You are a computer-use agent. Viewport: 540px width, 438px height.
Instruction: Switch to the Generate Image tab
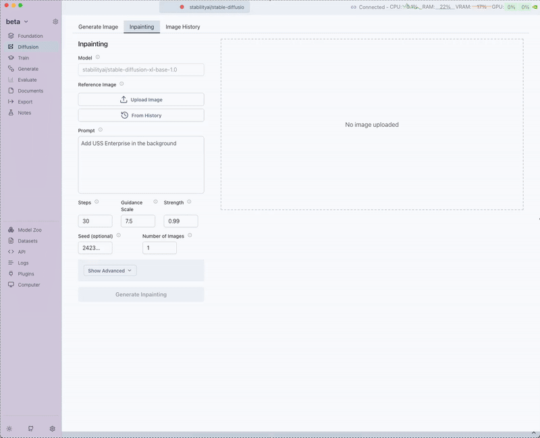[98, 27]
